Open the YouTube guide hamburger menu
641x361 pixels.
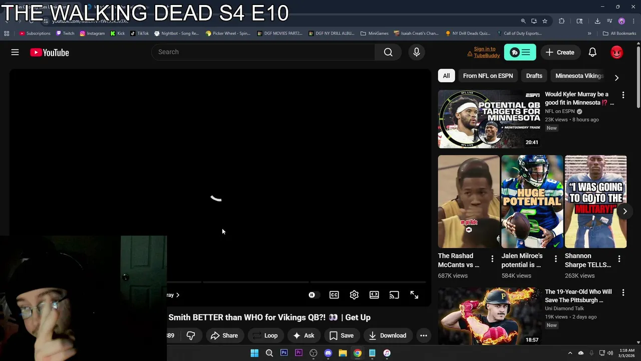click(x=15, y=52)
